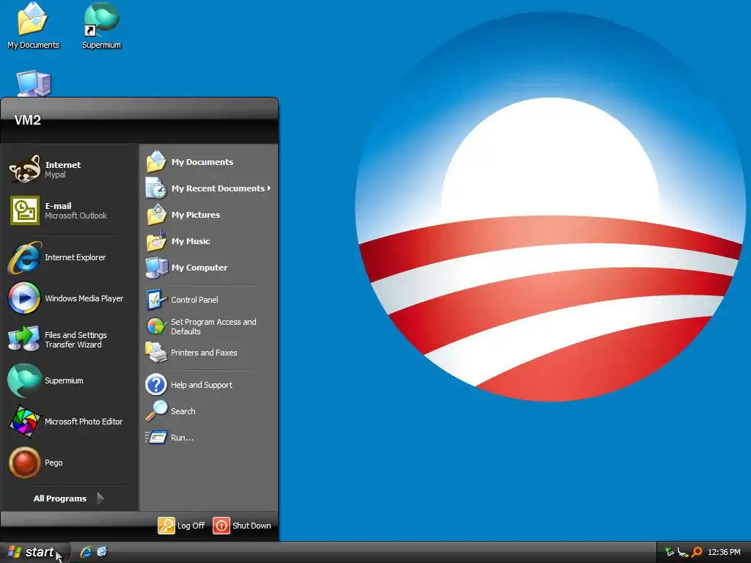Click second quick launch taskbar icon
This screenshot has height=563, width=751.
click(102, 552)
